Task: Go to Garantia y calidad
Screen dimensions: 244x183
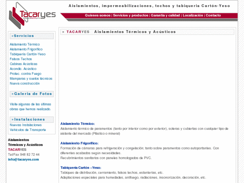Action: pos(165,15)
